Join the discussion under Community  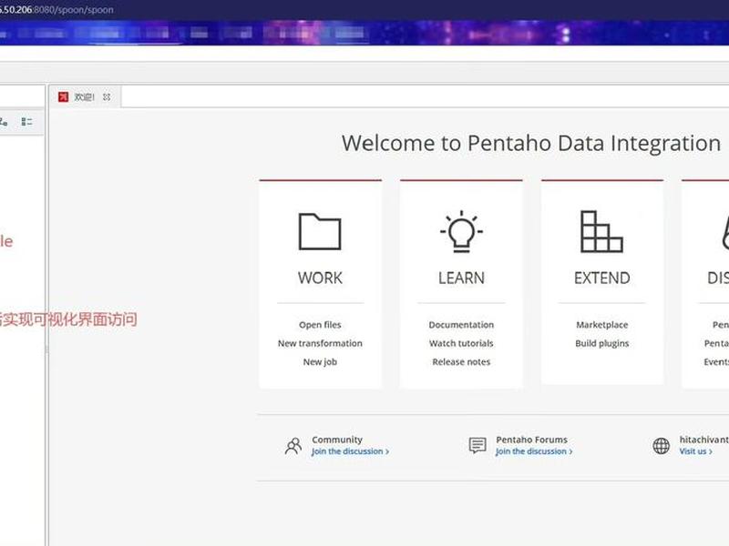coord(350,451)
